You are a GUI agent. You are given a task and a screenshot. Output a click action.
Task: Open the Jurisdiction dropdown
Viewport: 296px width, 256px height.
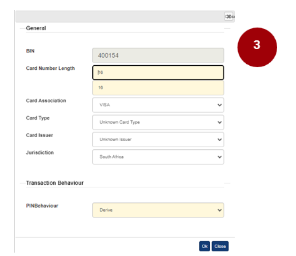[158, 157]
